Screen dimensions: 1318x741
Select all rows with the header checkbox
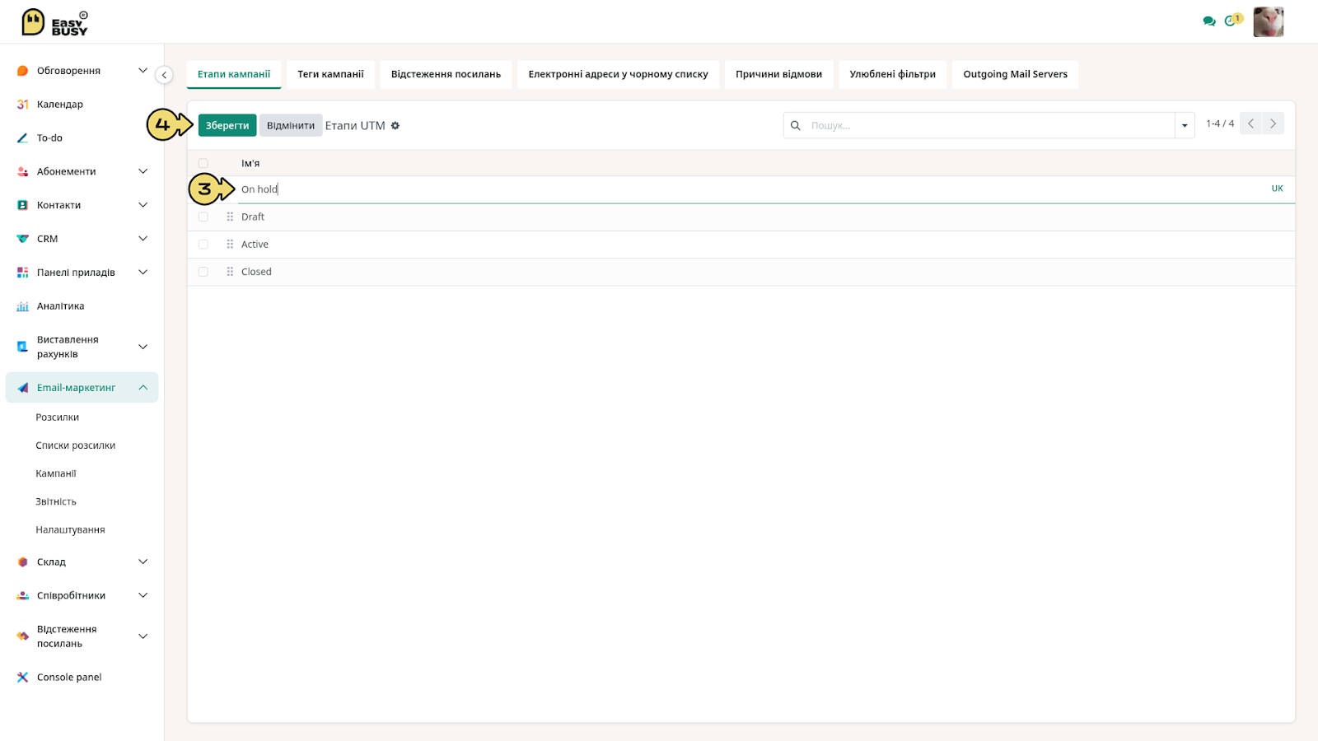coord(203,163)
